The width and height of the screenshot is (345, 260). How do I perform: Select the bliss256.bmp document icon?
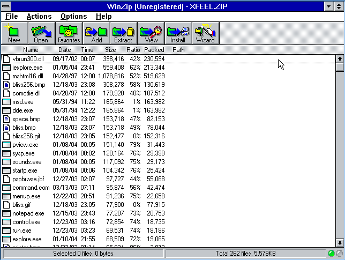(6, 85)
